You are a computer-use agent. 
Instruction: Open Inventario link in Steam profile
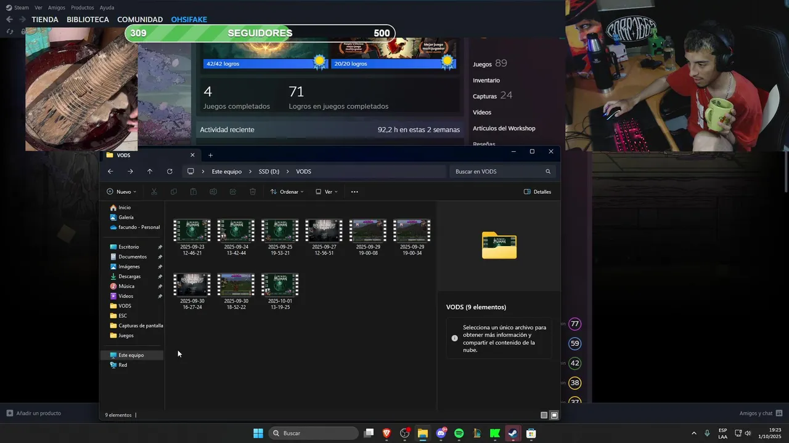[x=486, y=81]
